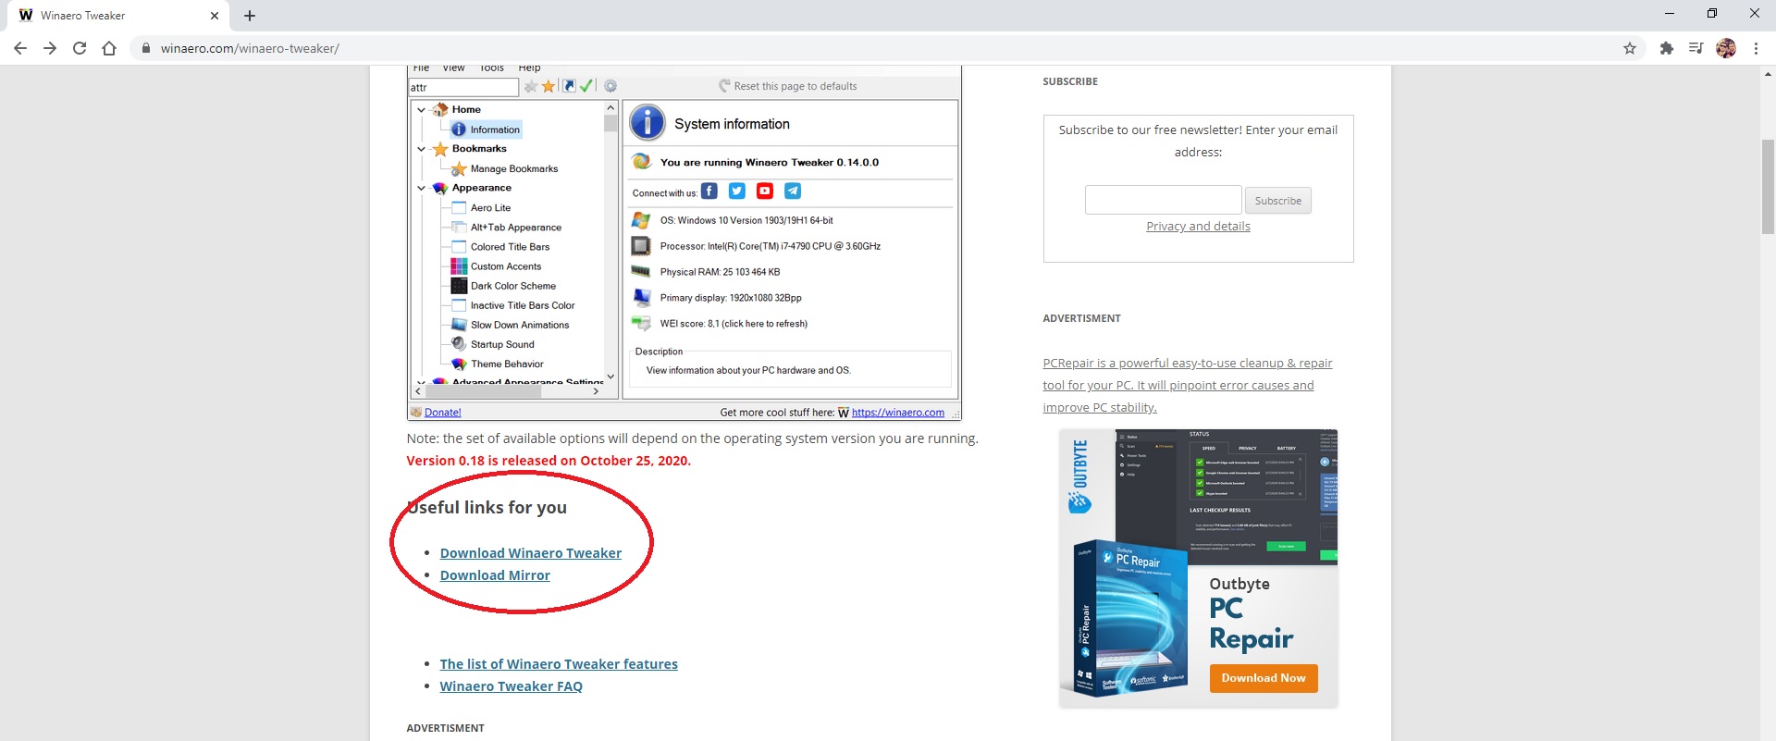The height and width of the screenshot is (741, 1776).
Task: Click the YouTube icon in screenshot
Action: pos(765,191)
